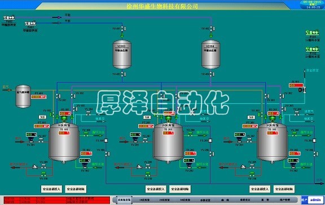
Task: Toggle the P101 1# circulating water pump
Action: click(313, 33)
